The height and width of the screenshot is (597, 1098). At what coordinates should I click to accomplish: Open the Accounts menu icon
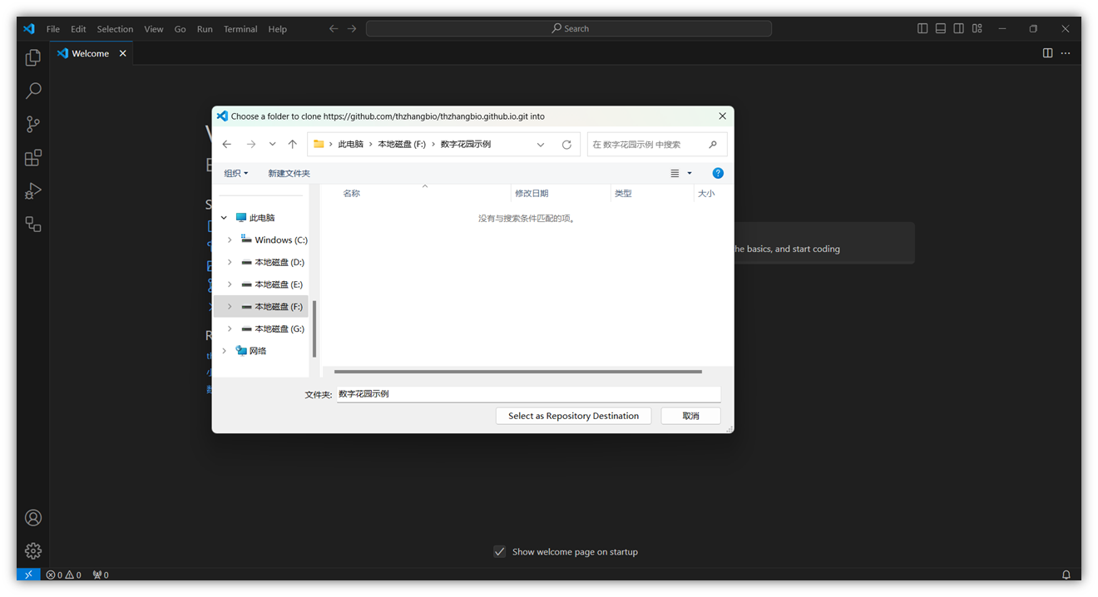[33, 517]
